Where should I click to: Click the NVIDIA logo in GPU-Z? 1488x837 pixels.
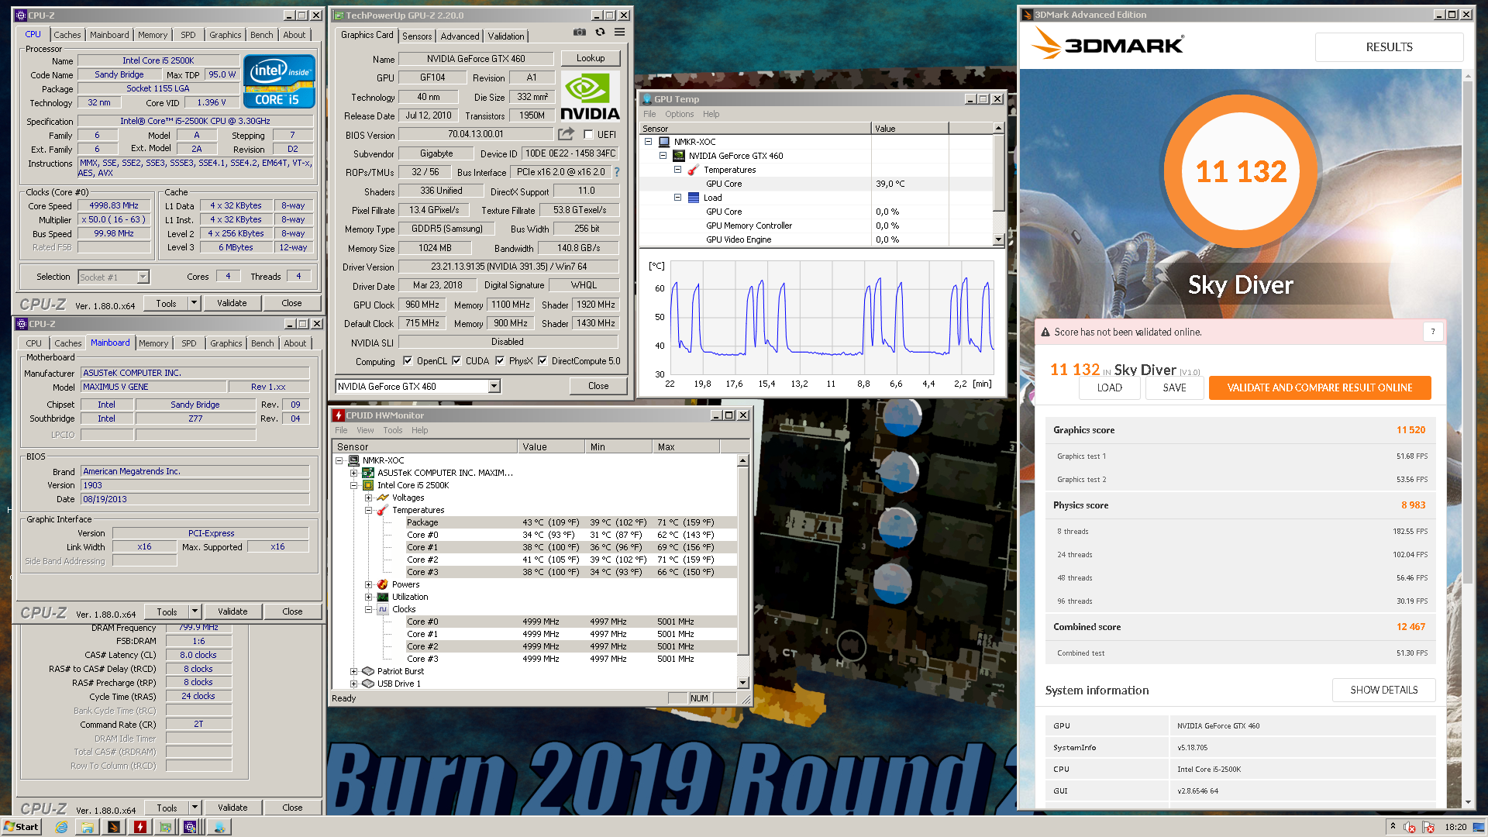pos(590,97)
